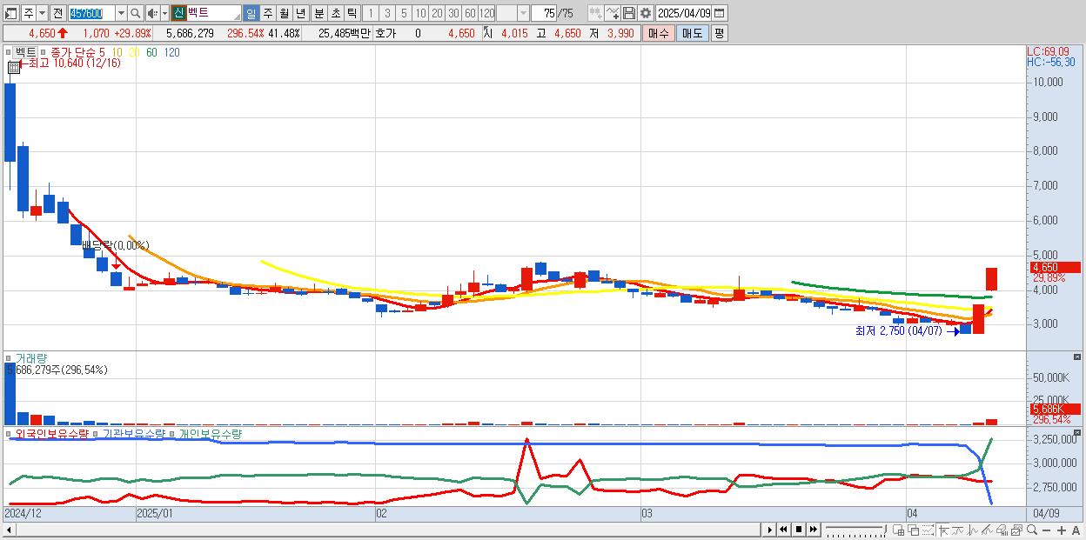
Task: Click the axis crosshair tool icon
Action: pos(943,530)
